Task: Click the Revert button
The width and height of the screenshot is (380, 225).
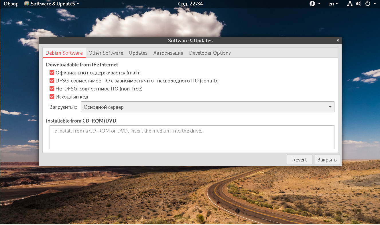Action: click(x=300, y=160)
